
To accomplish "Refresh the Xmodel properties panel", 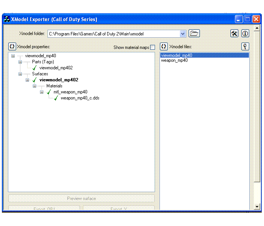I will point(12,46).
